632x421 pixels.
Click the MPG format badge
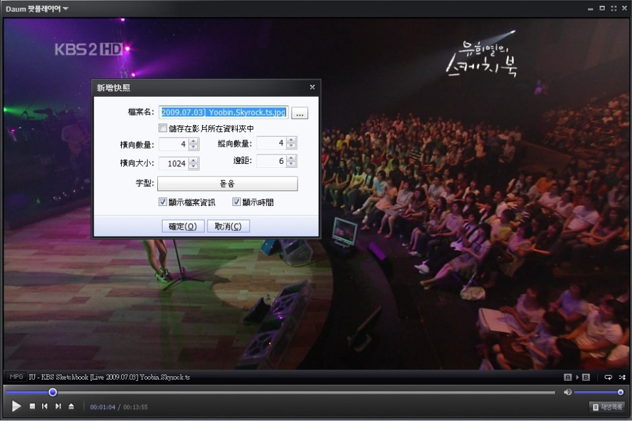pos(16,377)
